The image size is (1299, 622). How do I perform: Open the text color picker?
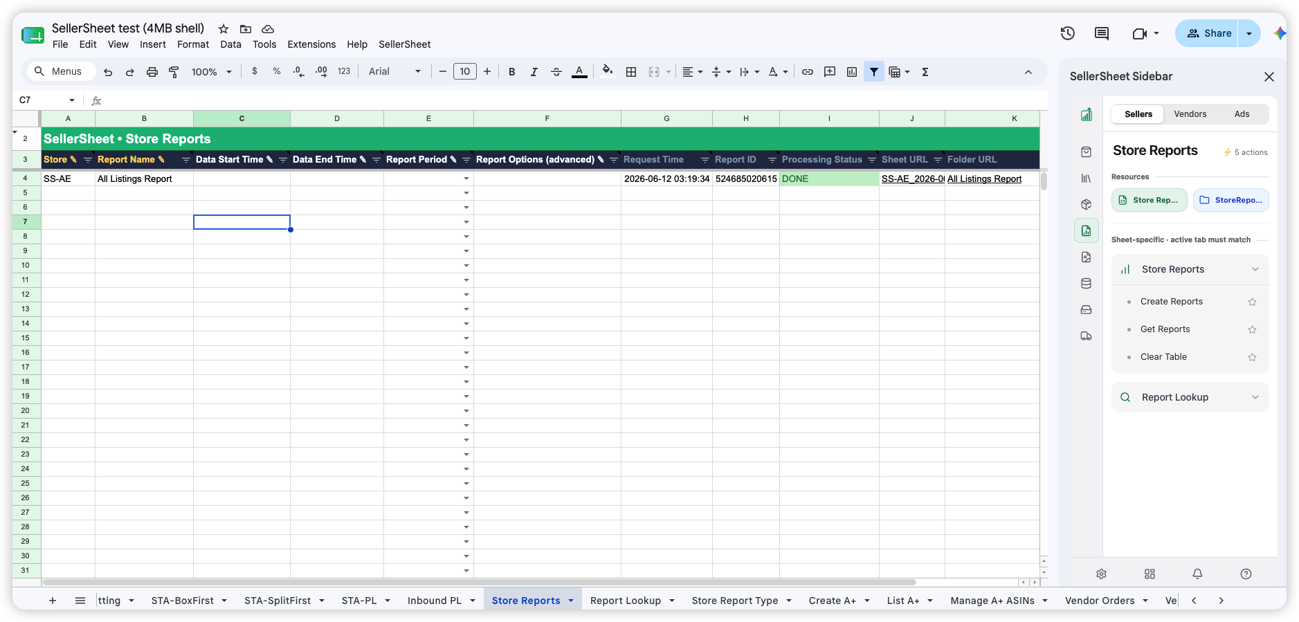coord(580,72)
